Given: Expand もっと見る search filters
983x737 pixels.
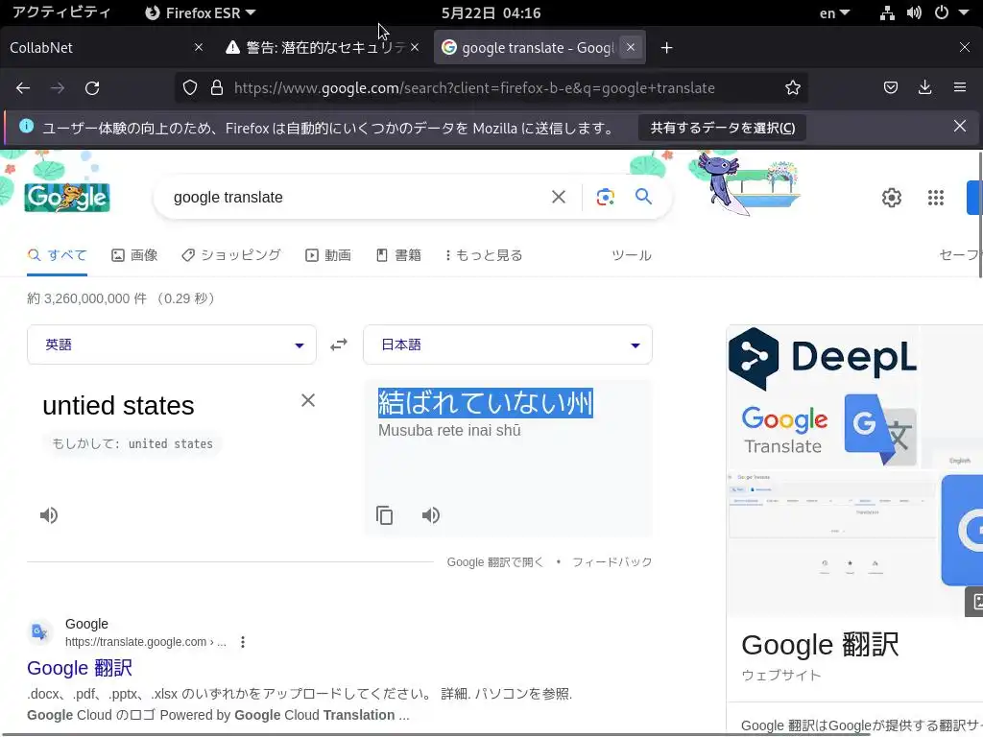Looking at the screenshot, I should pos(484,255).
